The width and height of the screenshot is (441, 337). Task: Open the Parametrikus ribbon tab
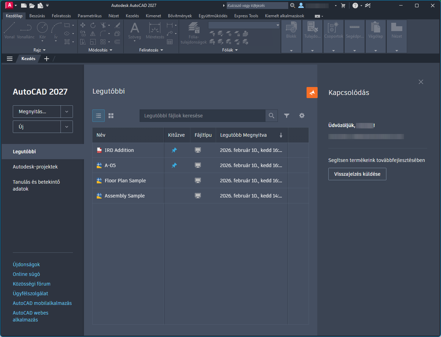90,16
